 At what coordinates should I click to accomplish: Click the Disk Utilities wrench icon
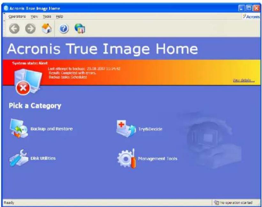coord(19,158)
